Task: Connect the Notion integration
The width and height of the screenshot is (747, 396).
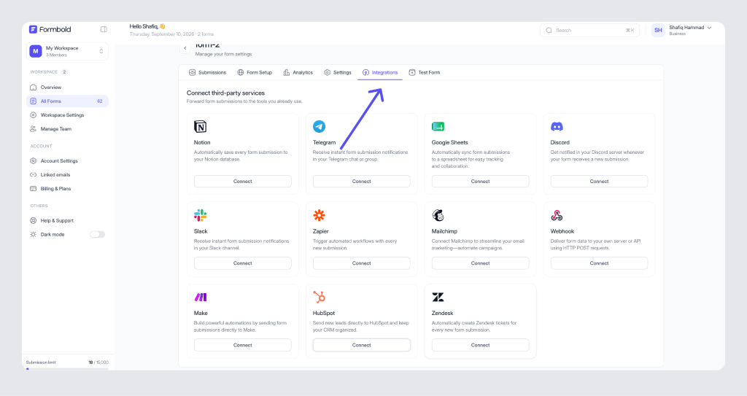Action: (x=242, y=181)
